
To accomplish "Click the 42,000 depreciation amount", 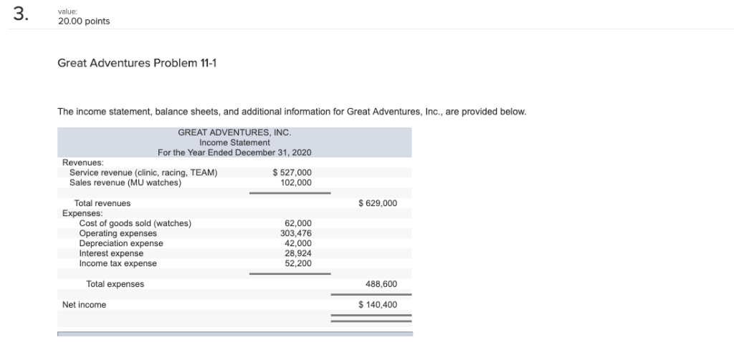I will tap(298, 243).
